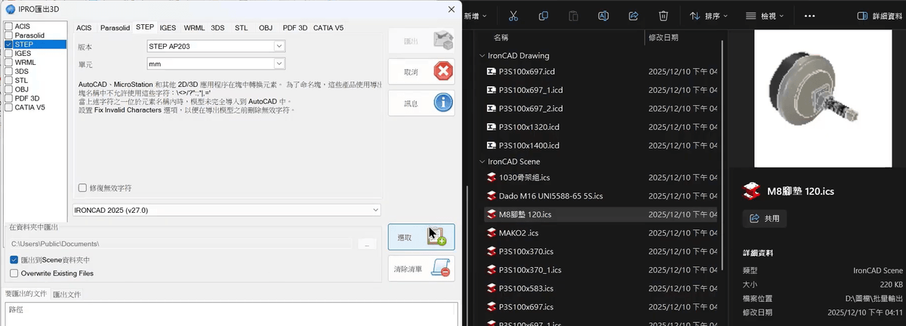Check the 3DS format checkbox

click(x=8, y=72)
